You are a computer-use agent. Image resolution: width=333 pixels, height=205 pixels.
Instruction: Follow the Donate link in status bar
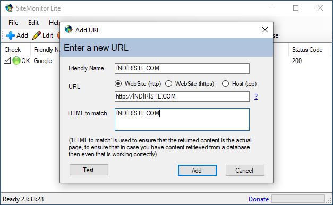click(259, 199)
